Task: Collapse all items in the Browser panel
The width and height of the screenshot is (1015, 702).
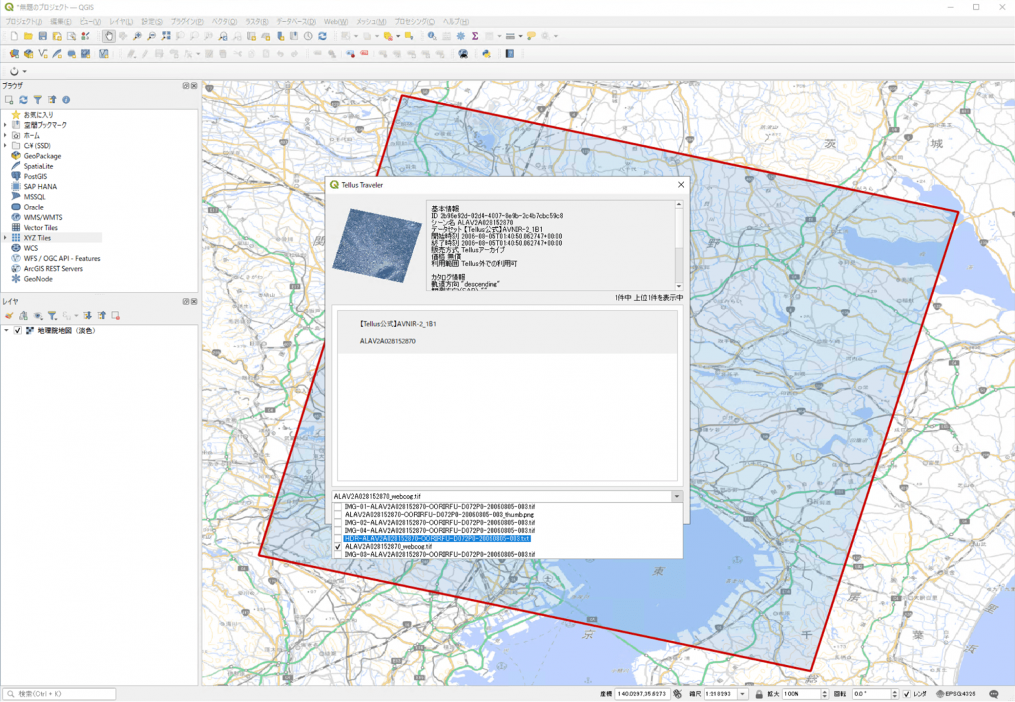Action: pyautogui.click(x=52, y=100)
